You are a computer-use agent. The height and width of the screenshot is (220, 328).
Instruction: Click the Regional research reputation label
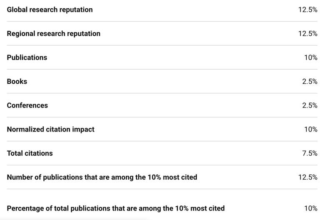coord(53,34)
